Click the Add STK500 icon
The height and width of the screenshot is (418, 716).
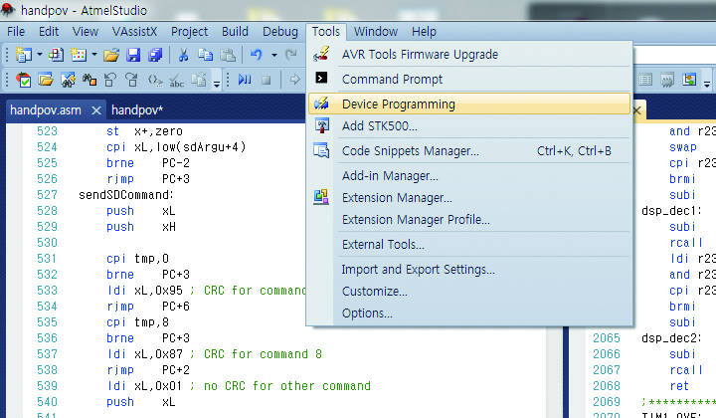pos(322,125)
